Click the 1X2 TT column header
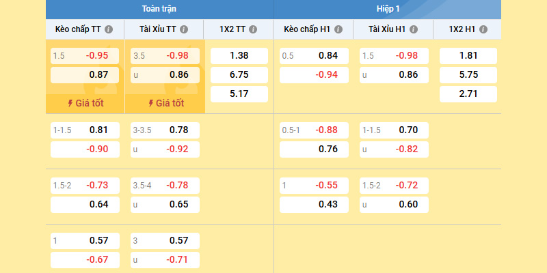The image size is (547, 273). [239, 29]
